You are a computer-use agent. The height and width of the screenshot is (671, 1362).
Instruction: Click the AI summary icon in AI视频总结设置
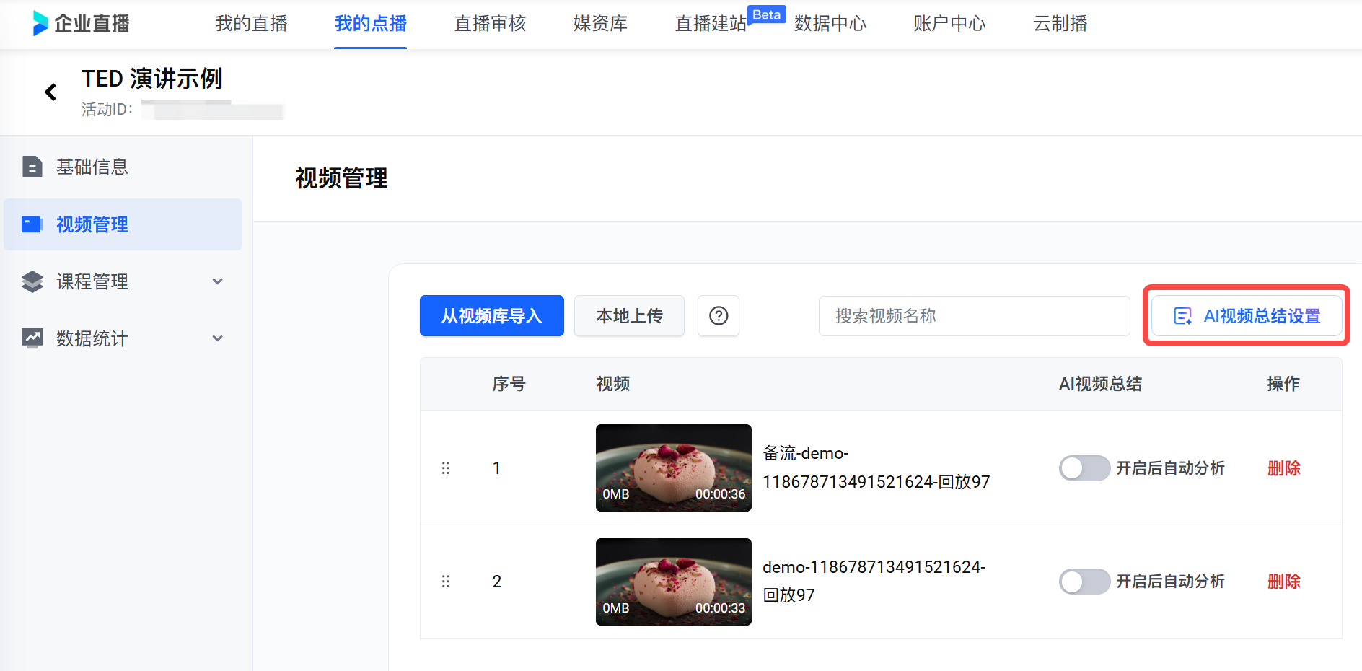tap(1183, 316)
